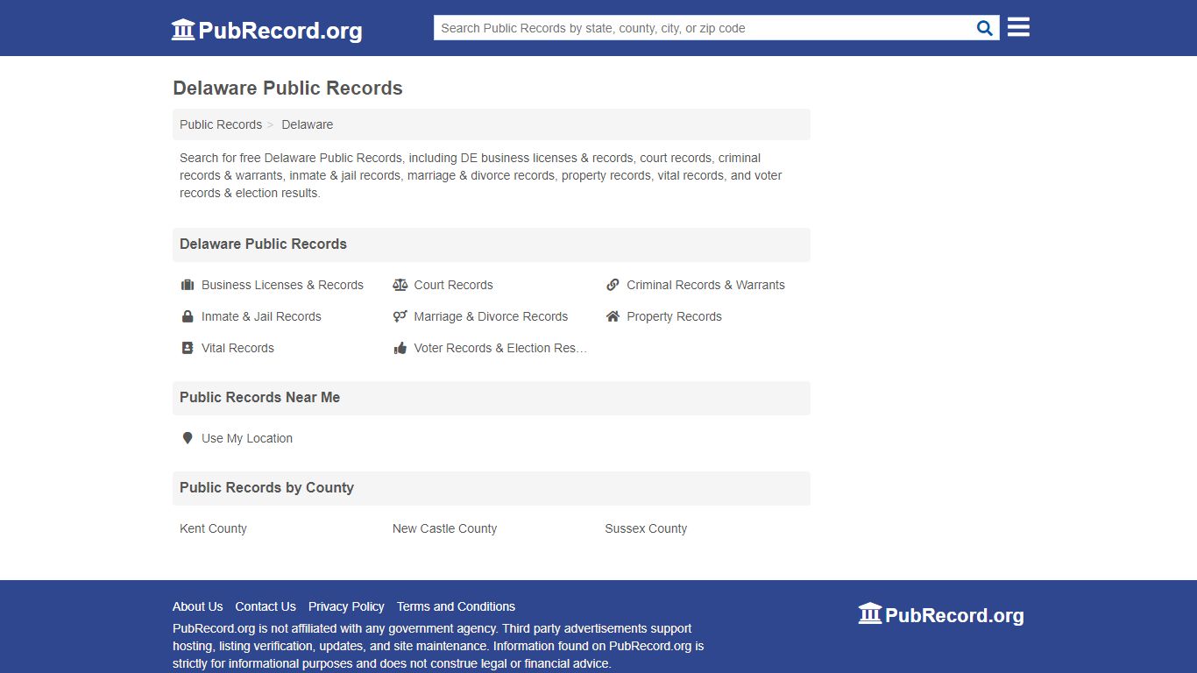The image size is (1197, 673).
Task: Open the Court Records link
Action: 453,285
